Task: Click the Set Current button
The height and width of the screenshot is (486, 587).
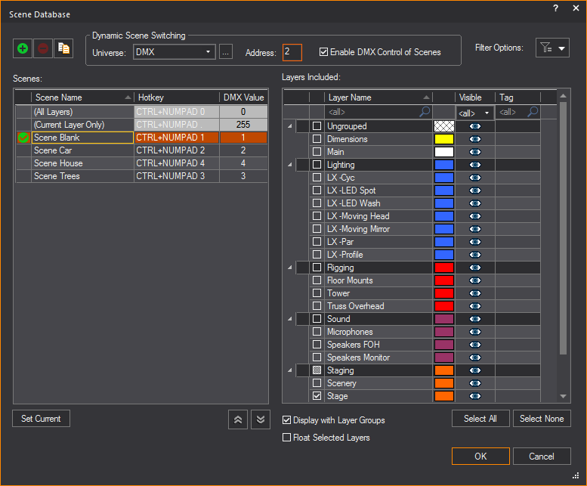Action: point(41,419)
